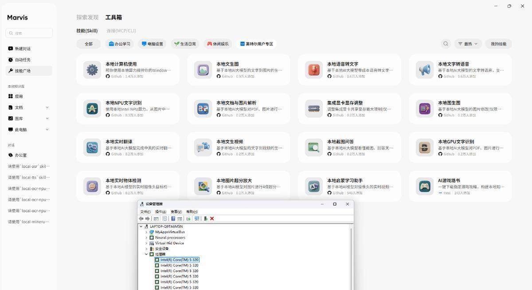Open the AI游戏路书 gamepad icon
The height and width of the screenshot is (290, 532).
pos(425,186)
